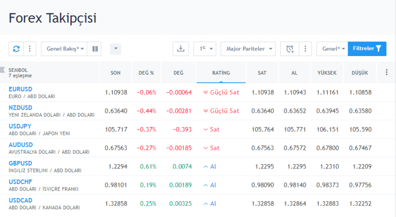Screen dimensions: 396x217
Task: Sort by the DÜŞÜK column header
Action: [x=360, y=73]
